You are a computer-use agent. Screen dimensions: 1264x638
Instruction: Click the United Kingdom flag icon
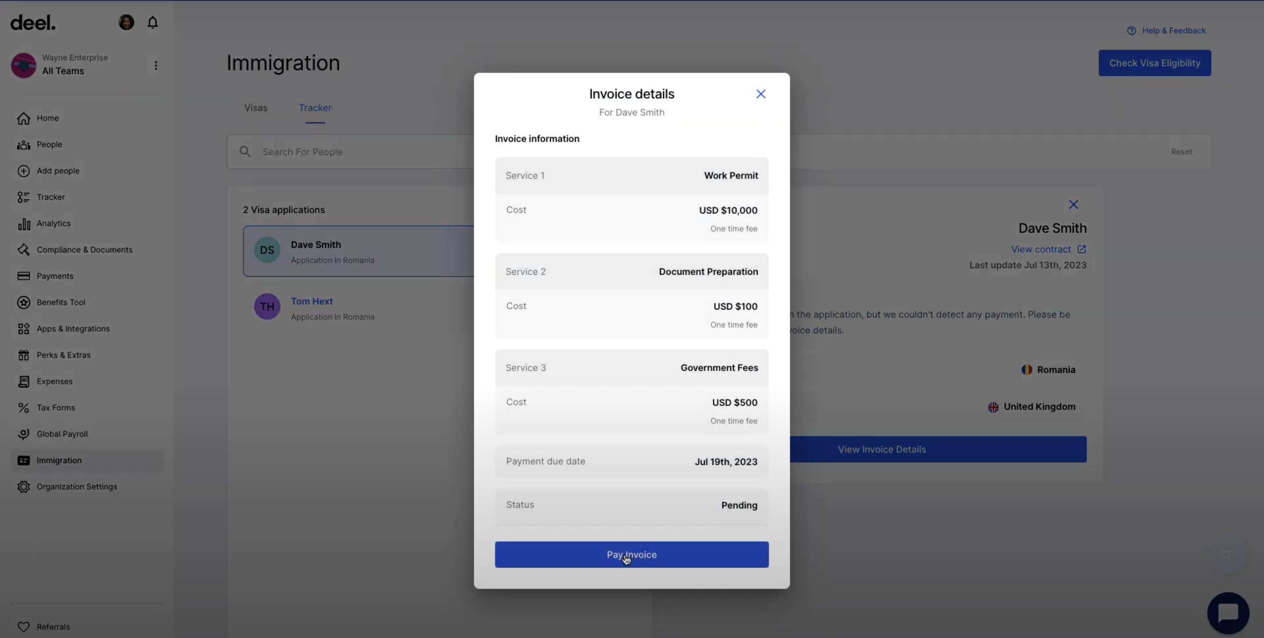pyautogui.click(x=993, y=407)
